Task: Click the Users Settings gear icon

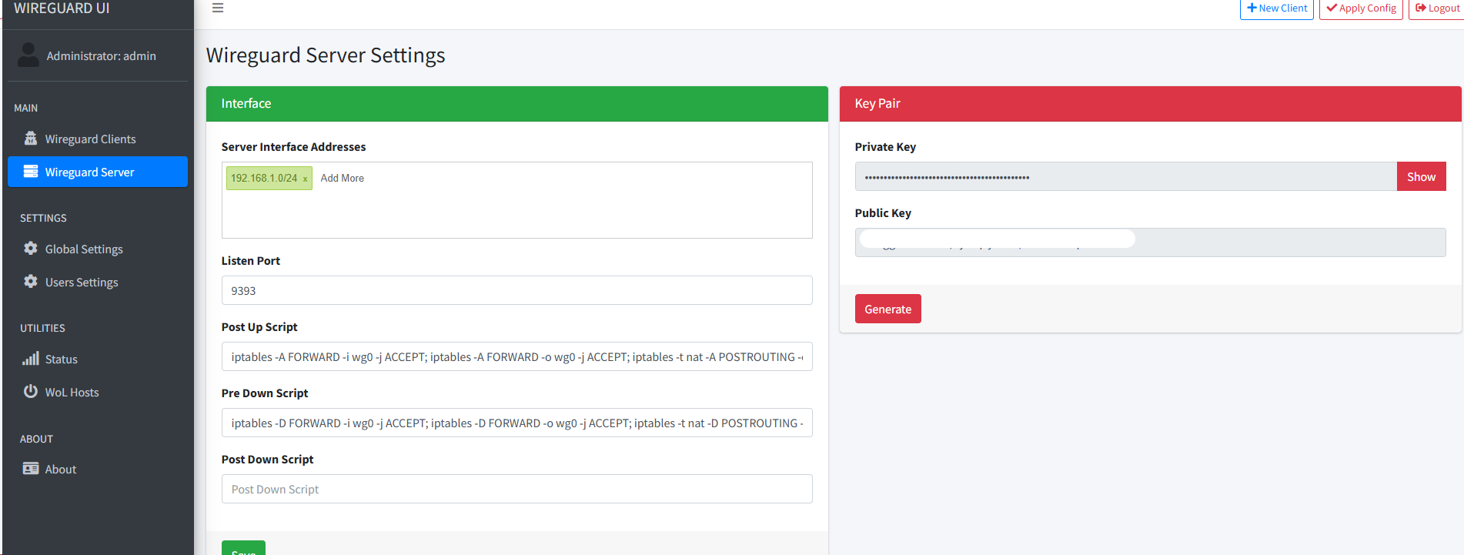Action: 31,282
